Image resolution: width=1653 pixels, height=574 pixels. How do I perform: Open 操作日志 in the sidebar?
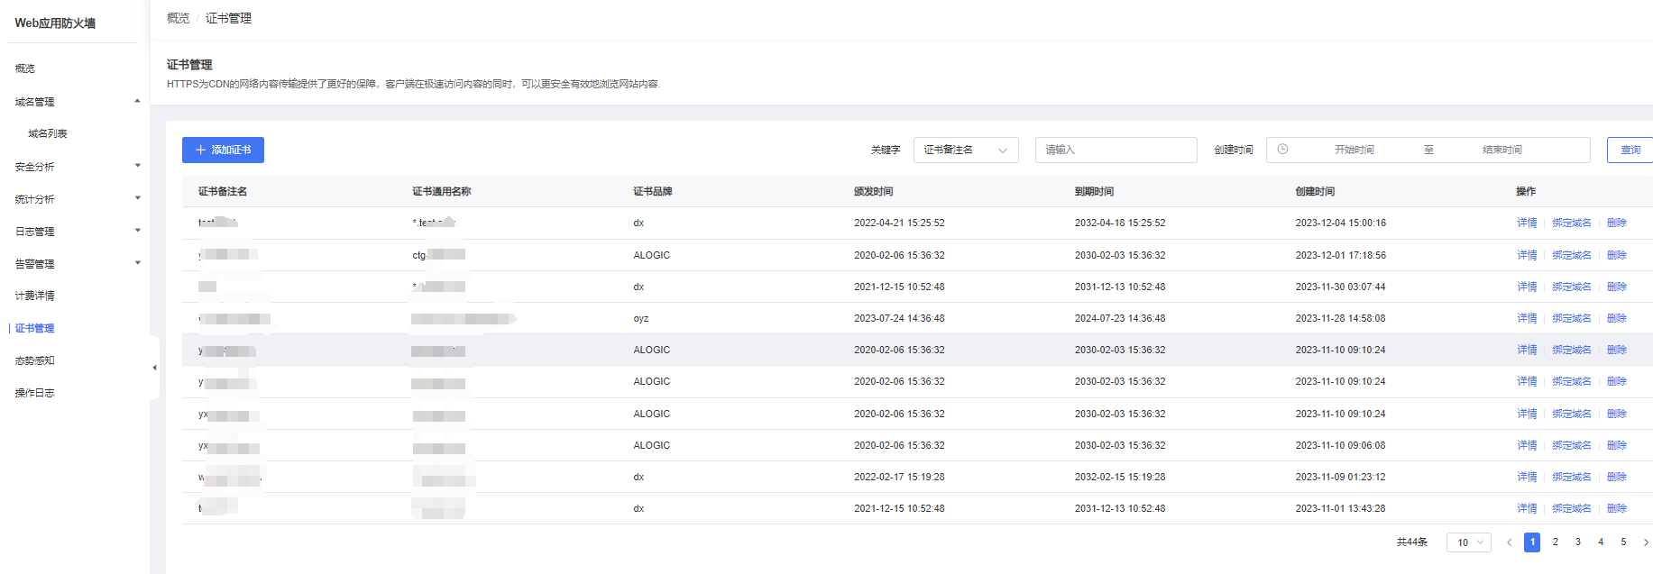35,393
